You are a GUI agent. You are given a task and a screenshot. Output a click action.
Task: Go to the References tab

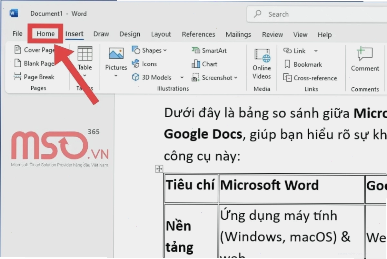point(198,34)
